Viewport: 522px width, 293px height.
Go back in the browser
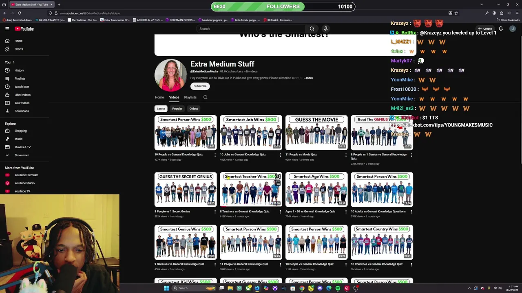(x=5, y=13)
